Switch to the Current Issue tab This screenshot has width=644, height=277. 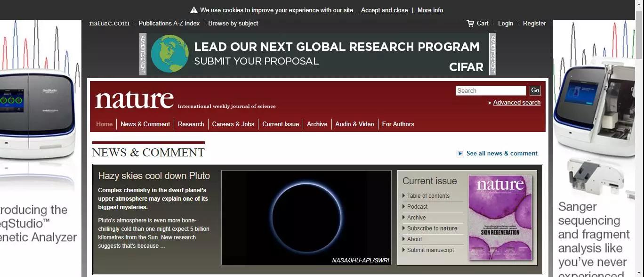[x=281, y=124]
